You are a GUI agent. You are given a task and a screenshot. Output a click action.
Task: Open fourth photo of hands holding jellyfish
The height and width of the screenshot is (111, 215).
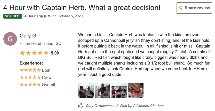136,90
